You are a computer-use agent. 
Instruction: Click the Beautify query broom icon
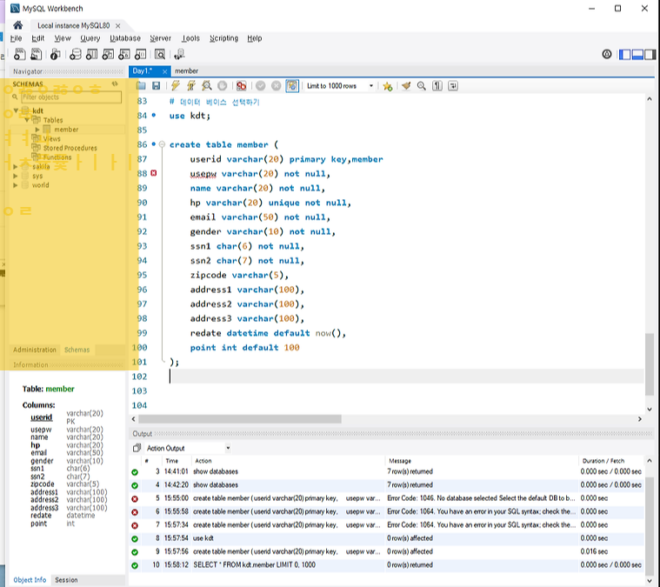pos(406,86)
